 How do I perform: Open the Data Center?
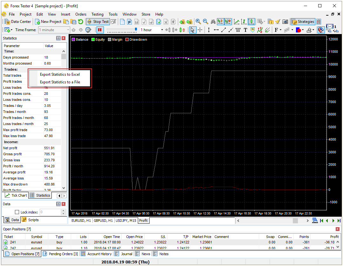coord(18,21)
